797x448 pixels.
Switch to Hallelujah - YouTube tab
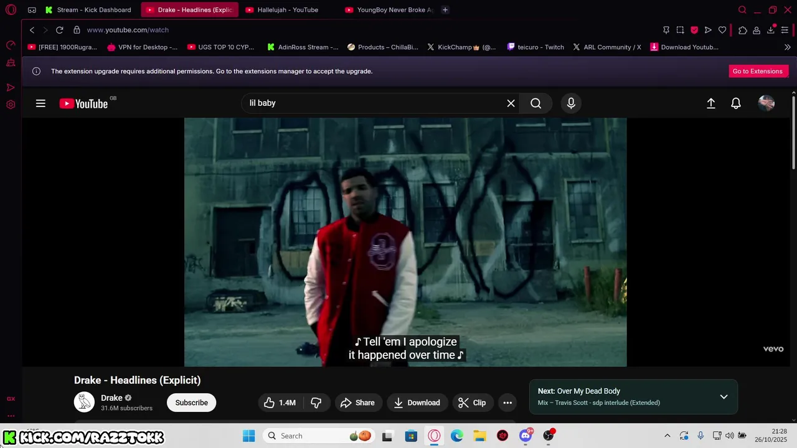288,10
